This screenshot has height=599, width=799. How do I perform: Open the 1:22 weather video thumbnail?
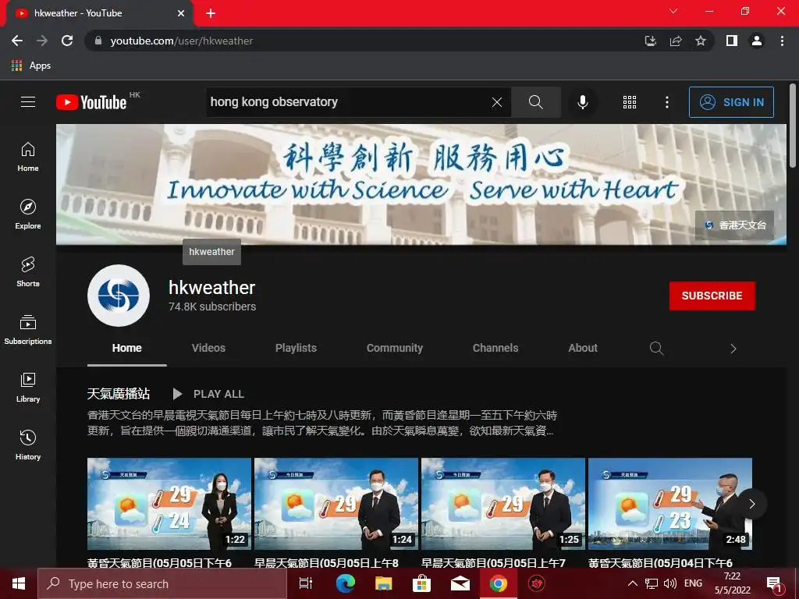[x=169, y=504]
